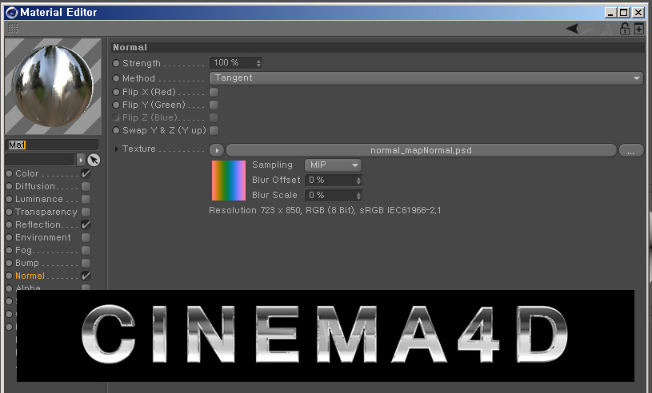
Task: Click the Cinema 4D title bar logo
Action: pos(12,13)
